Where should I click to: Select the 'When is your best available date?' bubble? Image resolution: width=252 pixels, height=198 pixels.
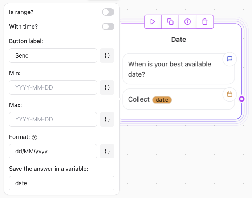tap(179, 69)
